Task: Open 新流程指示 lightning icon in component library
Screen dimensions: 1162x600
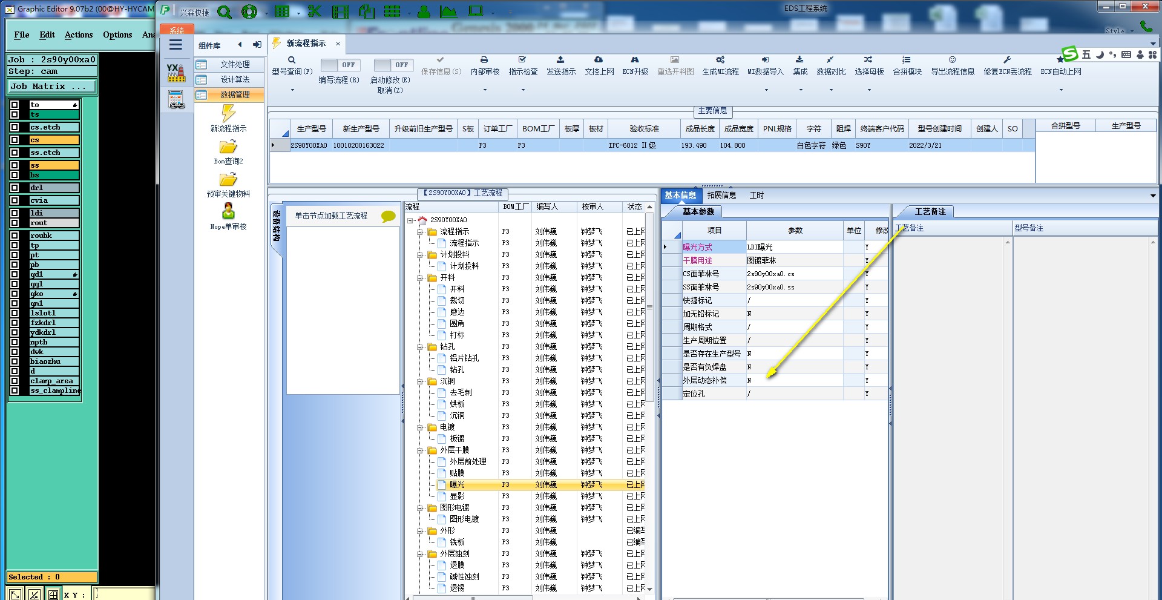Action: 228,113
